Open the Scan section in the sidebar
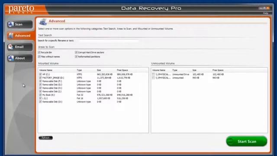The image size is (277, 156). click(20, 24)
